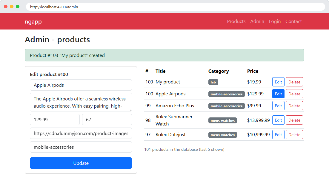Click the mobile-accessories badge for Apple Airpods
The height and width of the screenshot is (180, 329).
[226, 94]
